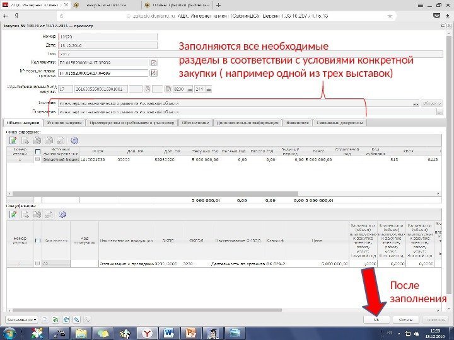Click the Применить button
The height and width of the screenshot is (340, 454).
[x=436, y=319]
